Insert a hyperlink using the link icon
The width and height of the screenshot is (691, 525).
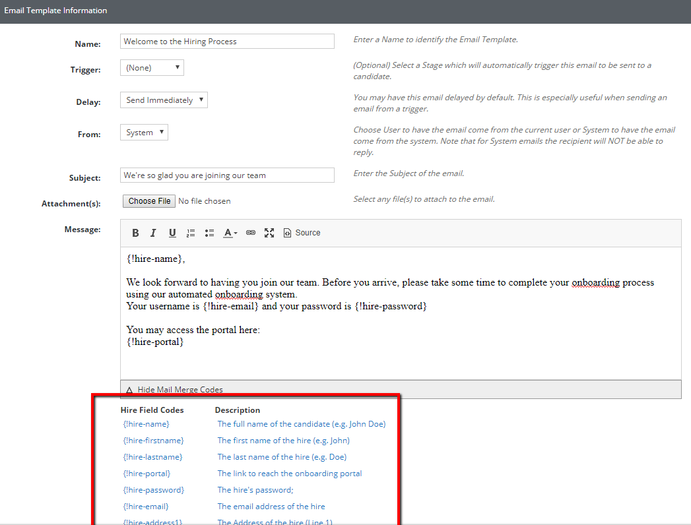(250, 232)
